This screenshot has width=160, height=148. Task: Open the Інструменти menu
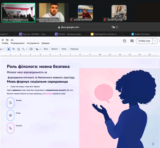point(33,43)
